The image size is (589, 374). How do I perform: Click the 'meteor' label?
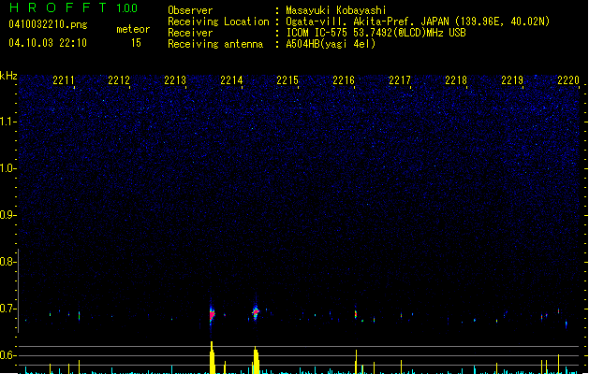133,29
